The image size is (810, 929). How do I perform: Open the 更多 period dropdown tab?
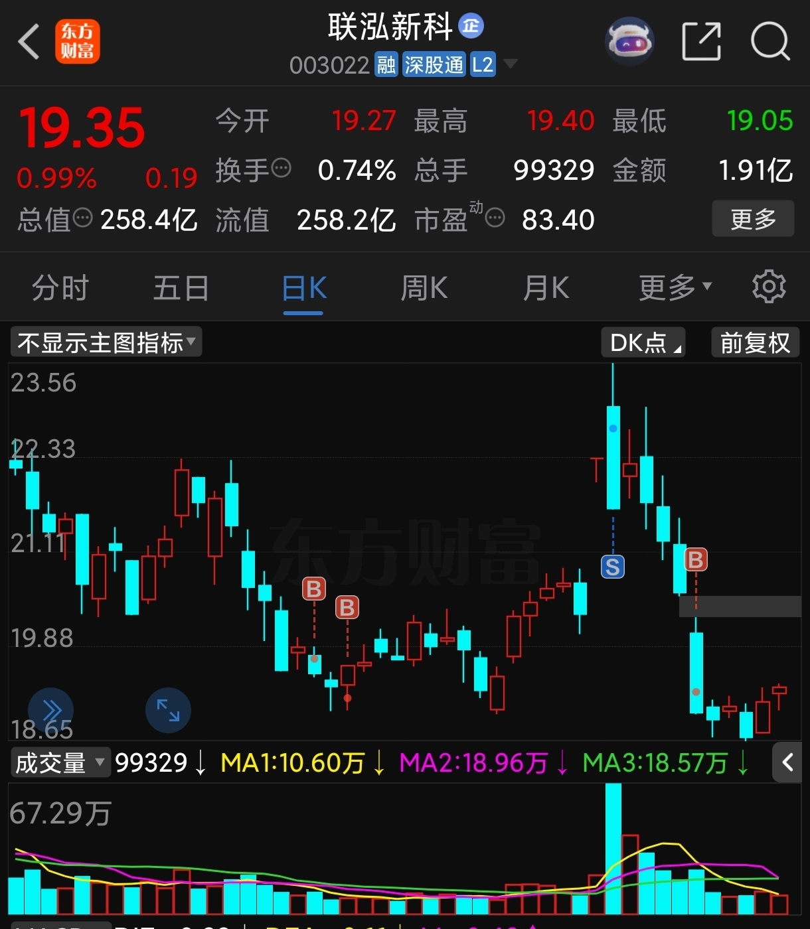pyautogui.click(x=675, y=288)
